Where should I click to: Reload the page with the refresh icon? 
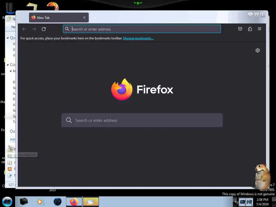point(44,29)
